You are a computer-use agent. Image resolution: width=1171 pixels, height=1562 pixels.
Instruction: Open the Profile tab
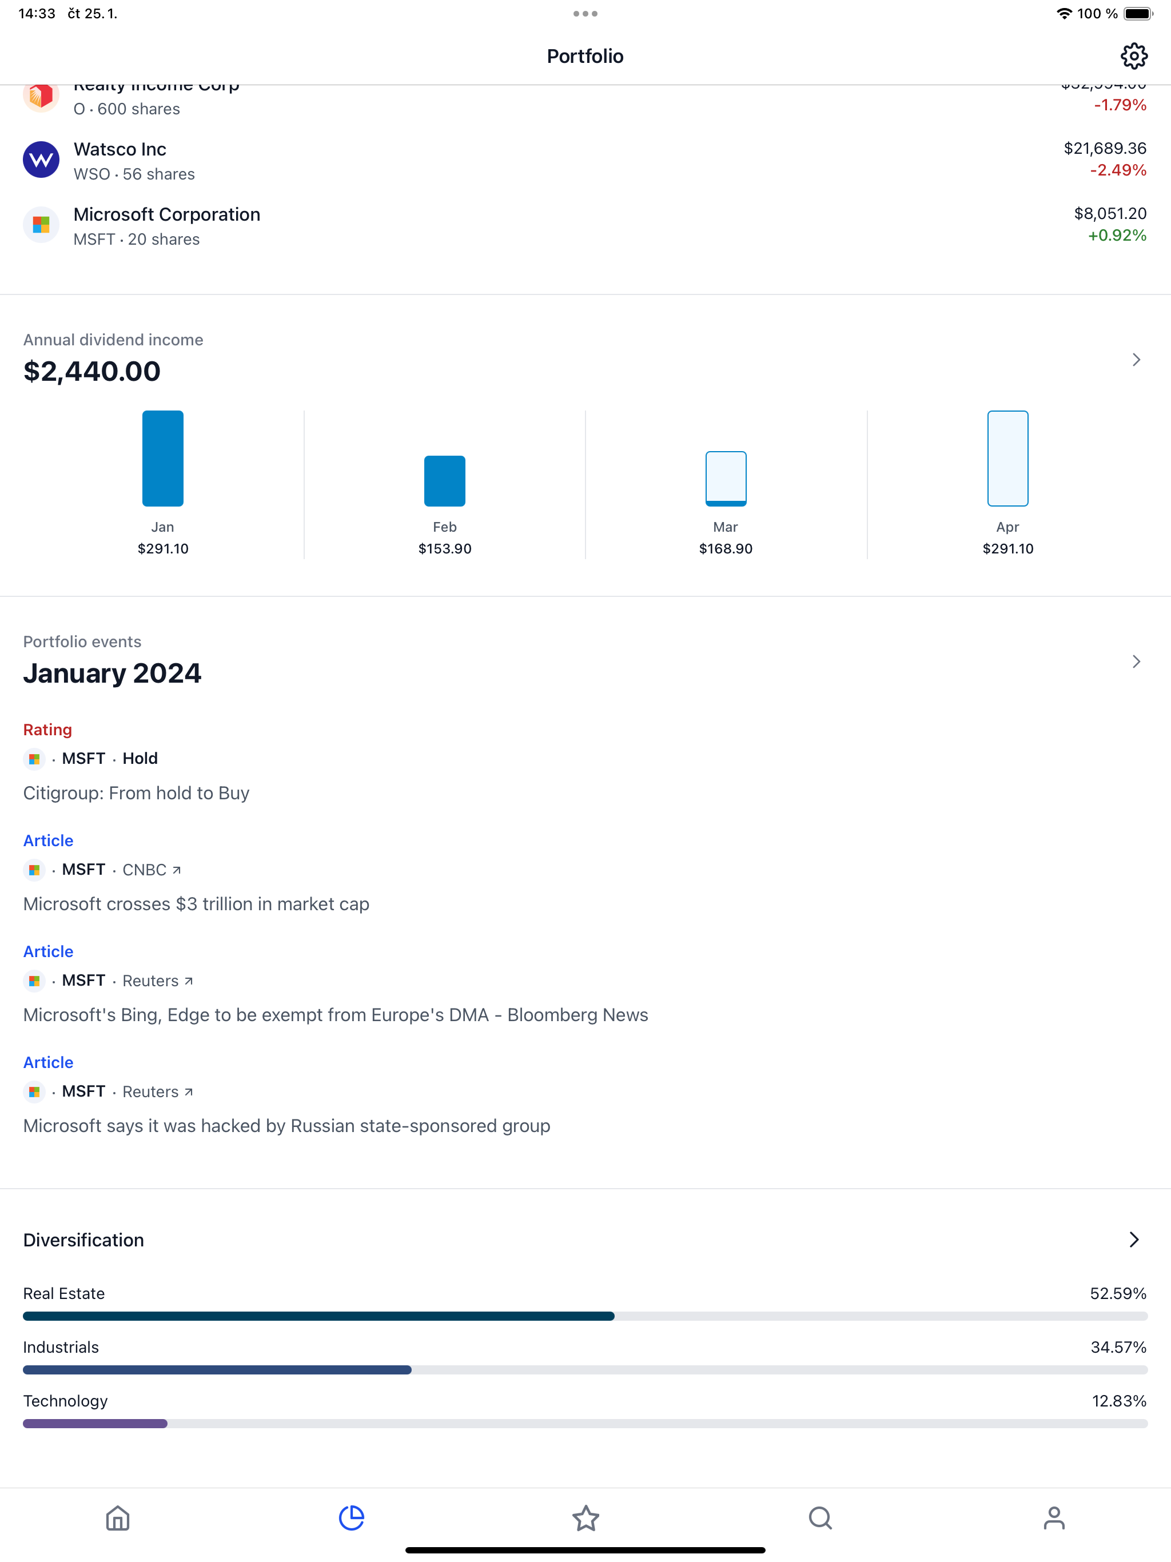[x=1054, y=1517]
